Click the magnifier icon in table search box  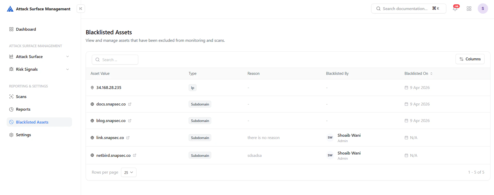click(98, 60)
